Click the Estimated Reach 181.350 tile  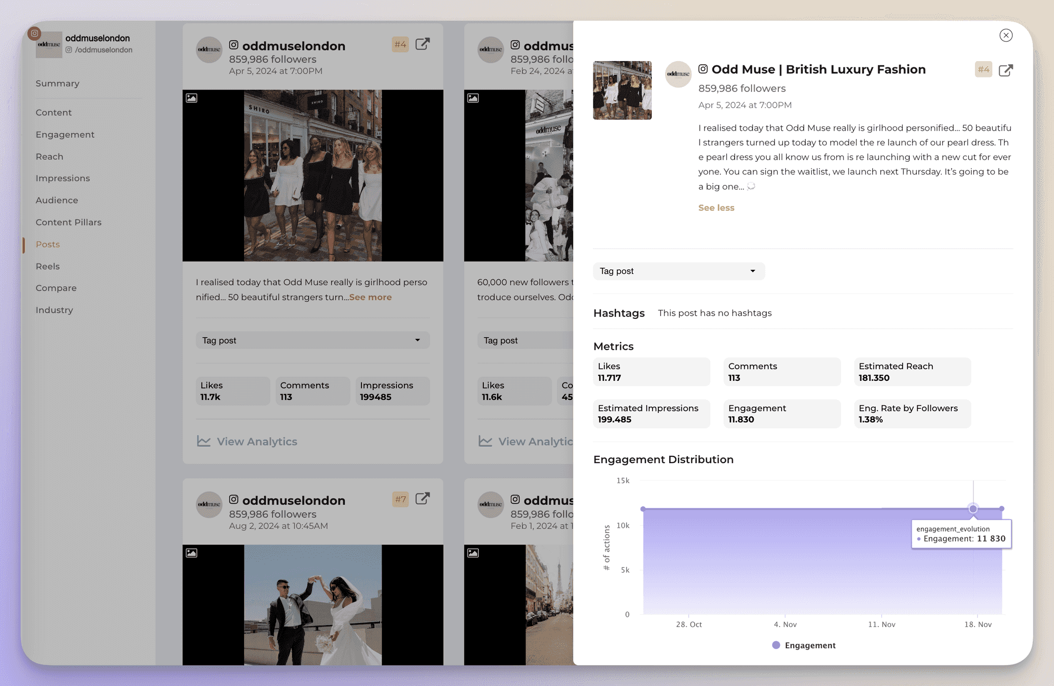(912, 372)
